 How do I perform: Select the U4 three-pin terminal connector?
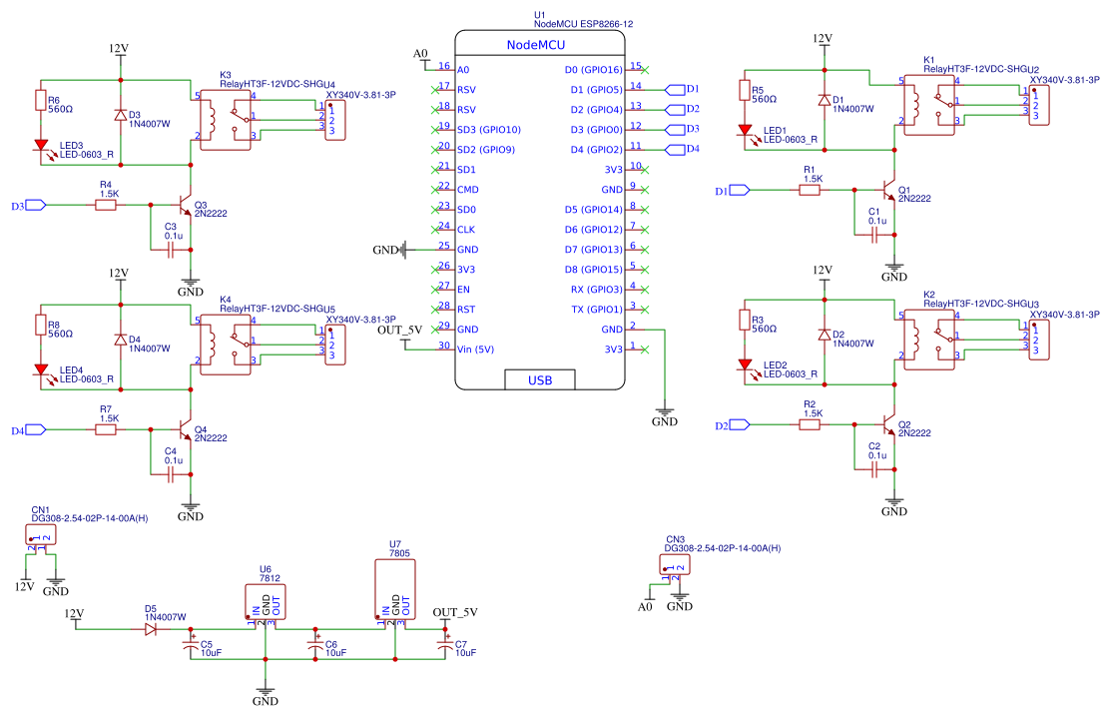[x=334, y=121]
